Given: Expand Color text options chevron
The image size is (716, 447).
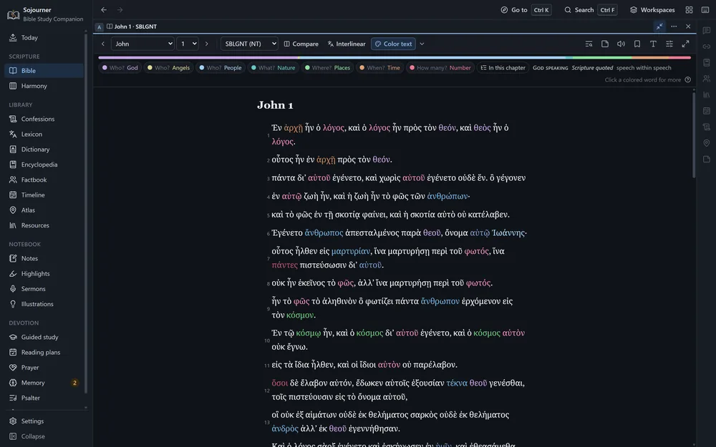Looking at the screenshot, I should click(x=422, y=44).
